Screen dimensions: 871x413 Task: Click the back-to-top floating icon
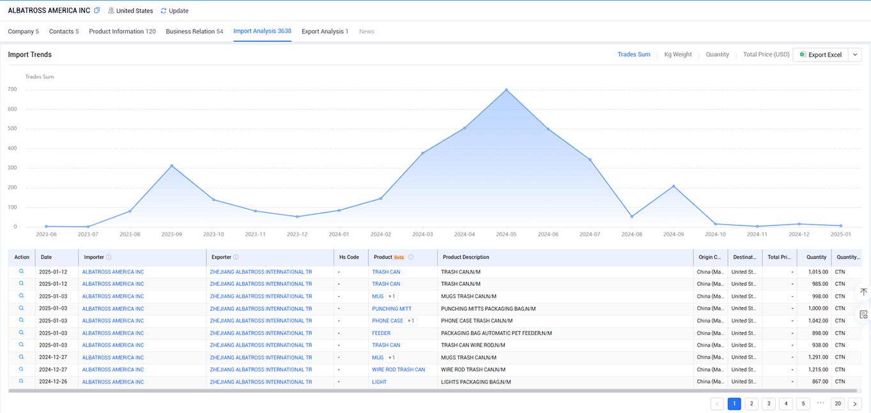click(863, 292)
